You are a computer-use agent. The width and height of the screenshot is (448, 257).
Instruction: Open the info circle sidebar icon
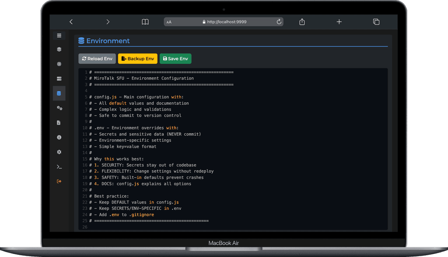click(59, 137)
